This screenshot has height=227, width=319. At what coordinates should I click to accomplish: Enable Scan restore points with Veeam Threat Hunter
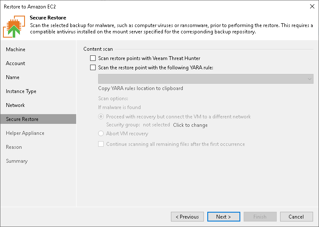click(93, 58)
